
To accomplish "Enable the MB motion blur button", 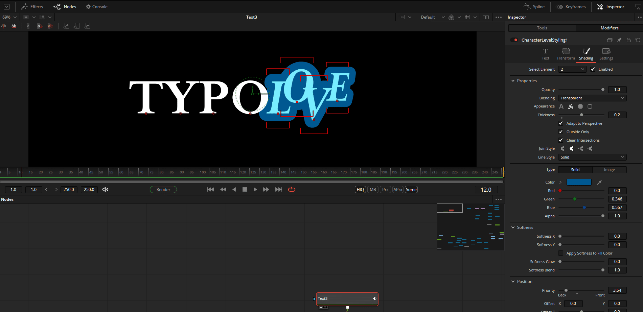I will coord(372,189).
